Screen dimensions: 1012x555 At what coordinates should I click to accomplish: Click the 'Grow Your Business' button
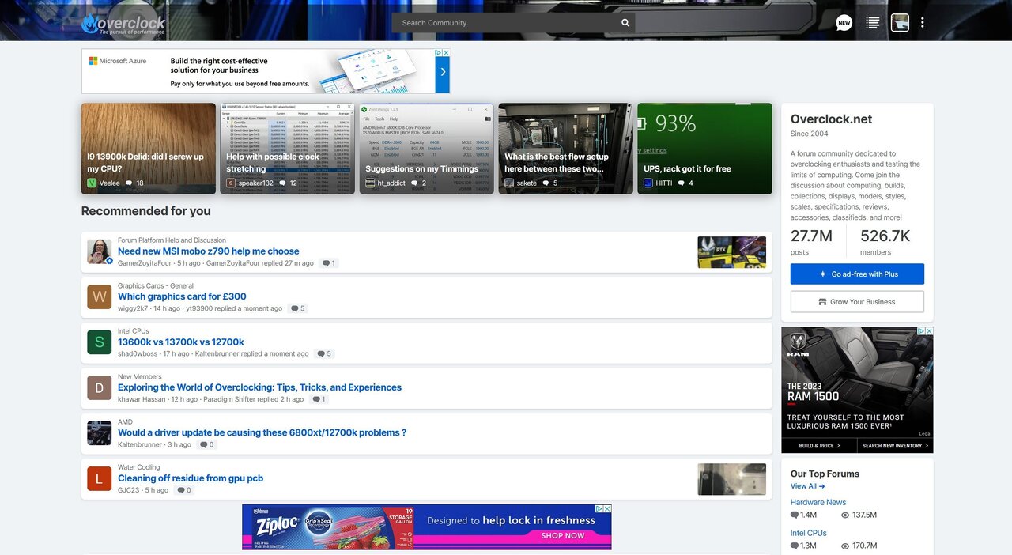click(856, 301)
